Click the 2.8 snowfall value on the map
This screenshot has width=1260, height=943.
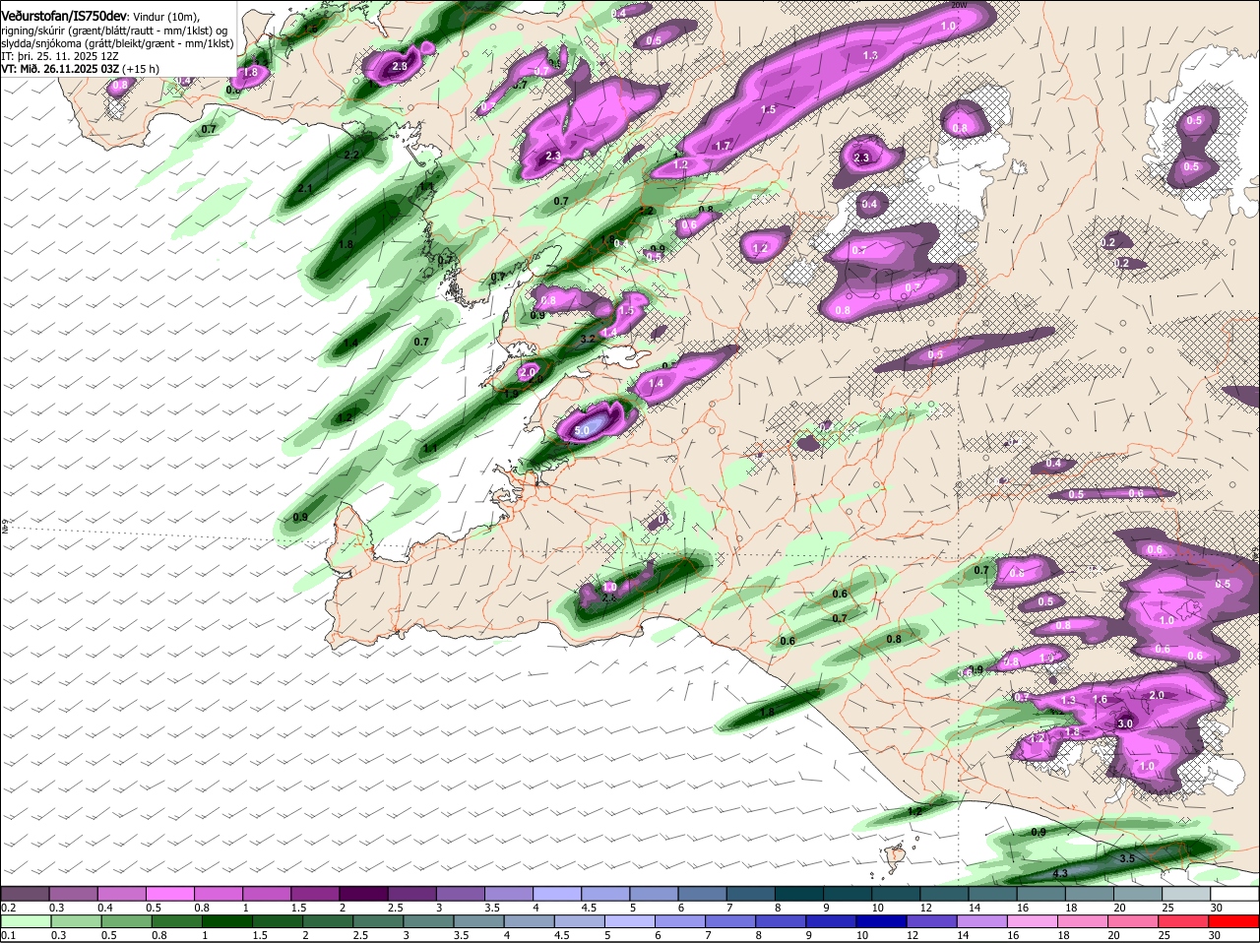pos(400,67)
